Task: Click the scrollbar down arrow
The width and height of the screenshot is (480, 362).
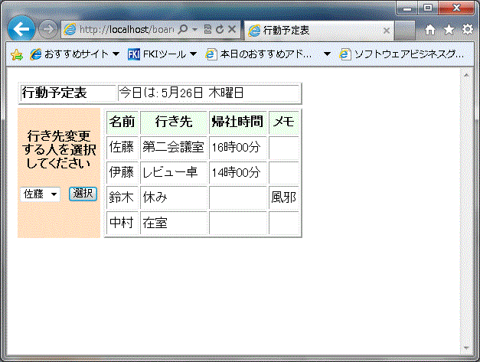Action: click(466, 348)
